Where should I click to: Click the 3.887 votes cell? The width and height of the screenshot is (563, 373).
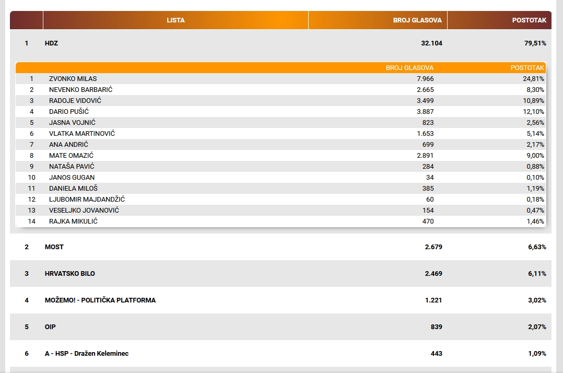tap(425, 112)
